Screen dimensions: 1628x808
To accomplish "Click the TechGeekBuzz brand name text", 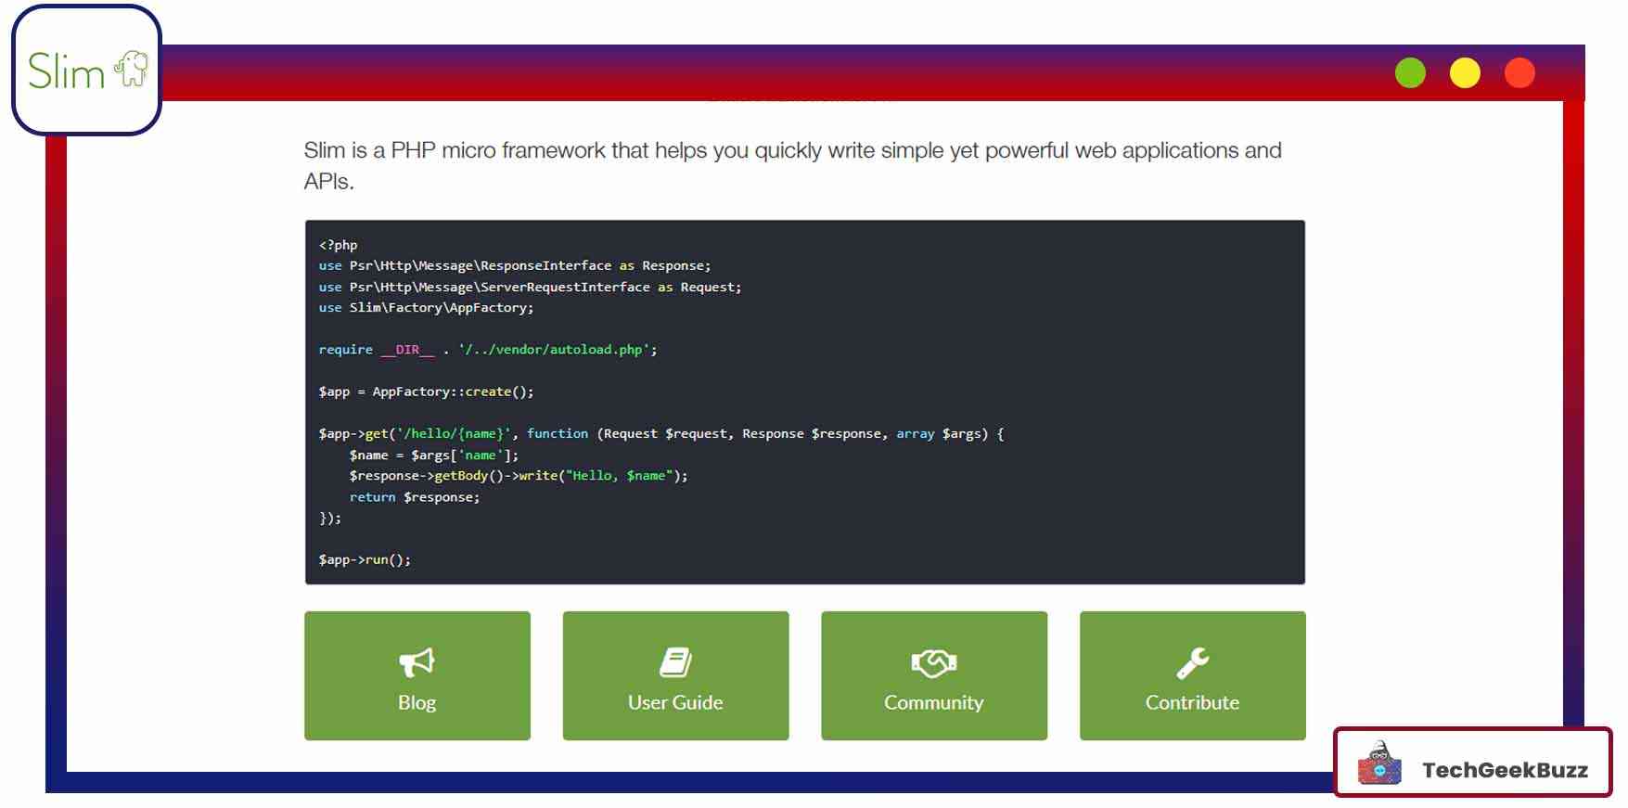I will click(1505, 770).
